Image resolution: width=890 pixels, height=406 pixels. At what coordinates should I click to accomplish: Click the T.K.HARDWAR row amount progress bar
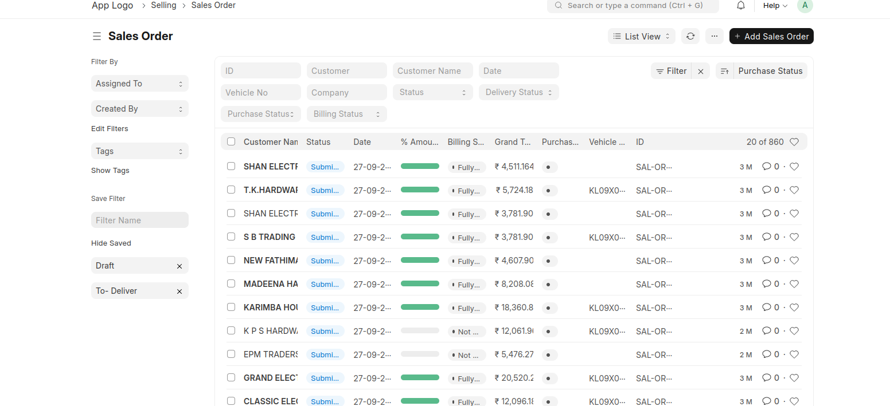pos(420,190)
